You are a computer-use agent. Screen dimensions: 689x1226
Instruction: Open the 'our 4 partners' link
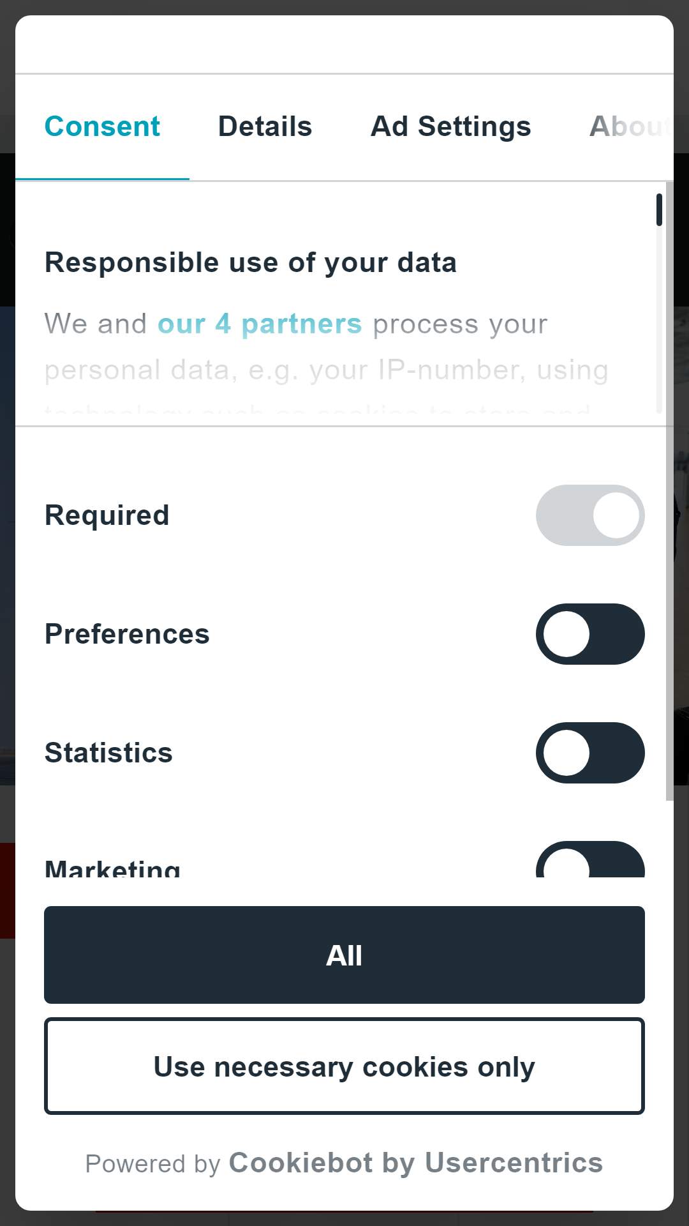coord(260,324)
